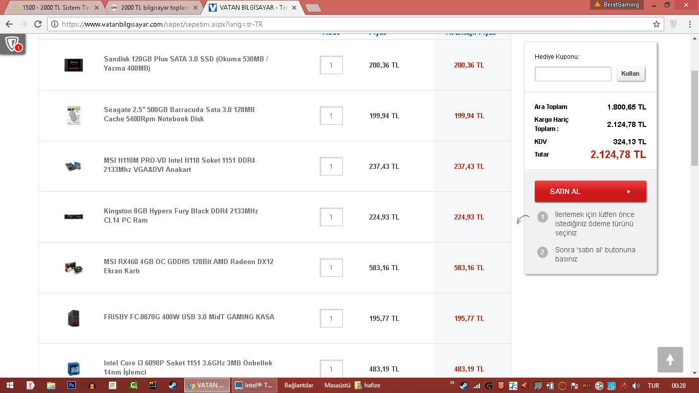Edit quantity for Seagate 500GB Barracuda
The image size is (699, 393).
point(331,116)
